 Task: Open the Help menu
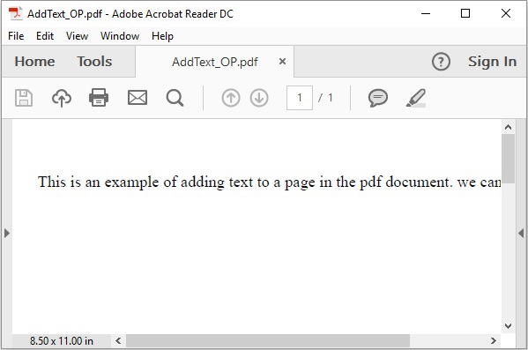coord(162,36)
